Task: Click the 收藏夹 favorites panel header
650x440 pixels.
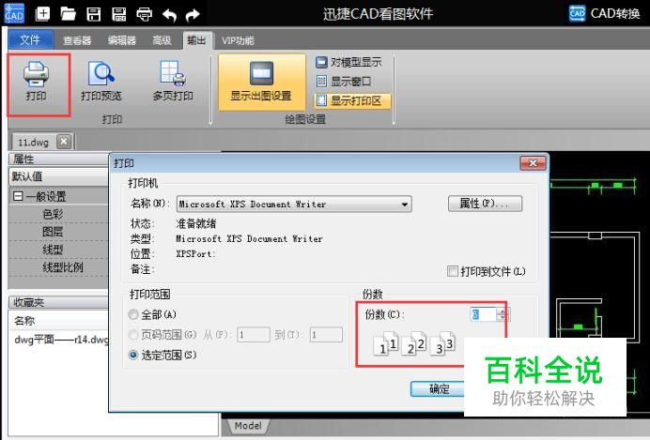Action: tap(59, 303)
